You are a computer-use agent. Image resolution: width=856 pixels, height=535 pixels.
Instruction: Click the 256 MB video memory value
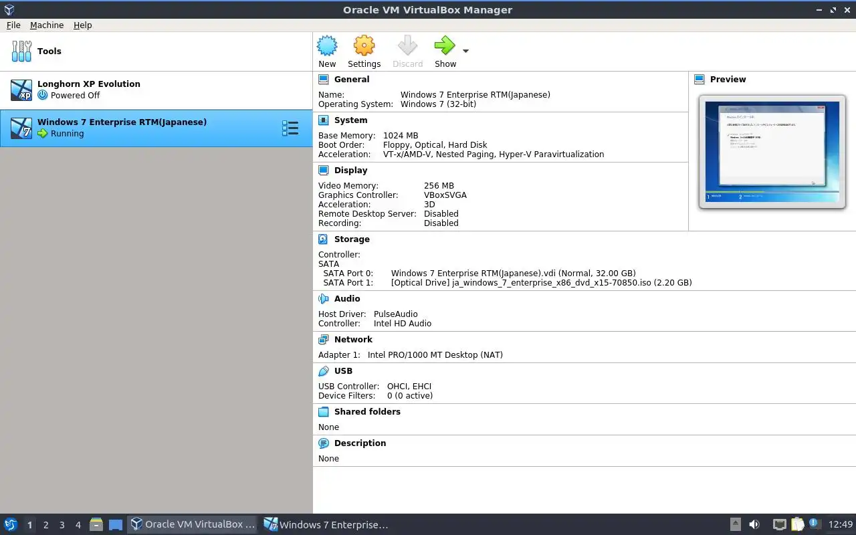(439, 186)
